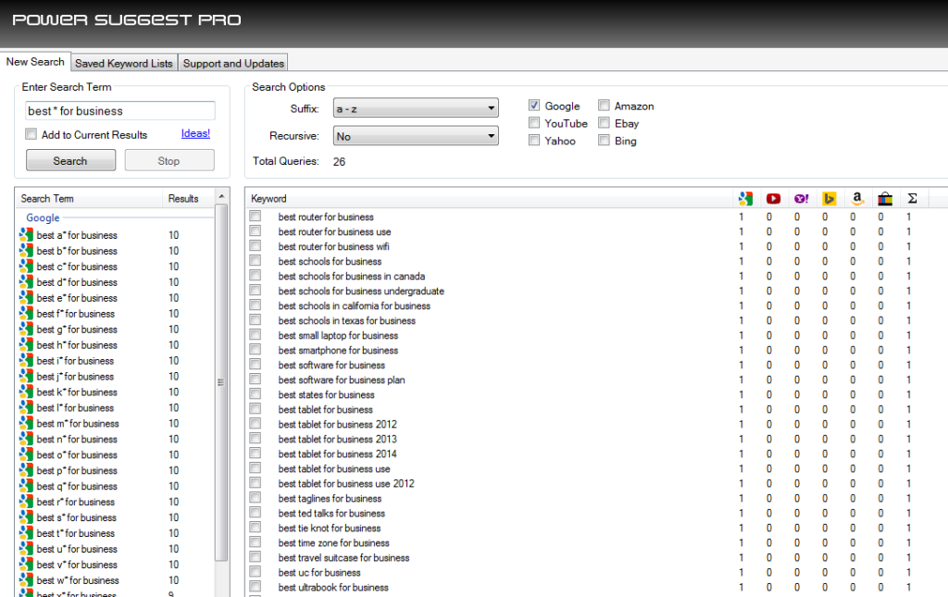Click Google icon beside 'best l* for business'
This screenshot has width=948, height=597.
point(26,408)
